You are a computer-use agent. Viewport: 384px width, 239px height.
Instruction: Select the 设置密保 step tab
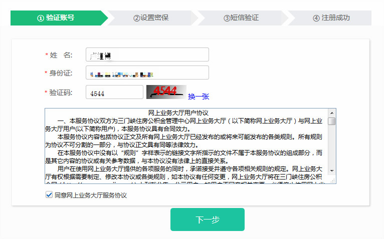pos(151,17)
